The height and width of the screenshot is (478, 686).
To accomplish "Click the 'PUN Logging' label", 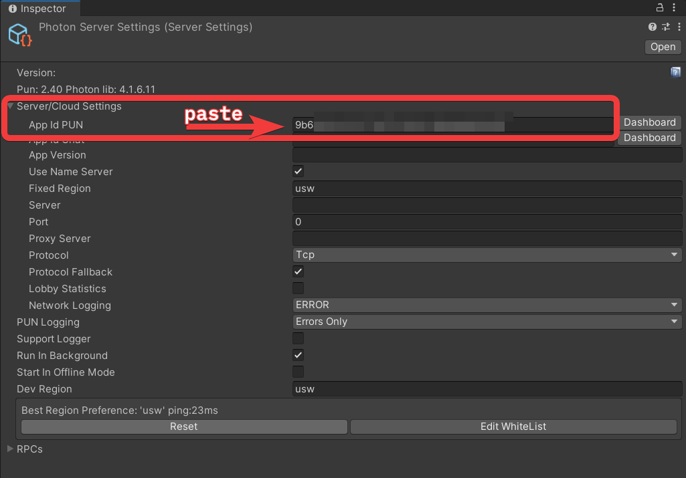I will click(48, 322).
